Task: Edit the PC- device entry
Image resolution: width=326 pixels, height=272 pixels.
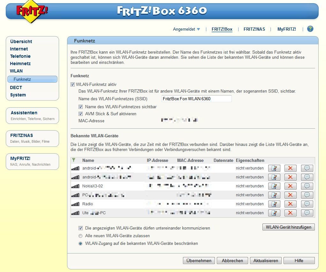Action: [274, 195]
